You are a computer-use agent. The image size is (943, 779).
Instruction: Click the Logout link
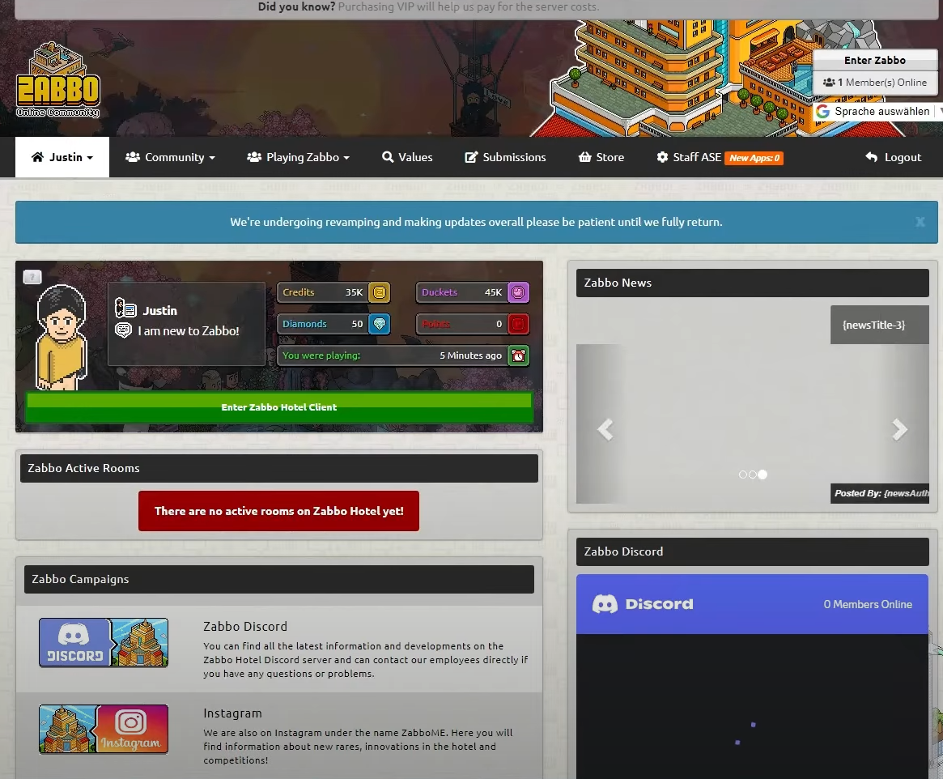[x=893, y=157]
